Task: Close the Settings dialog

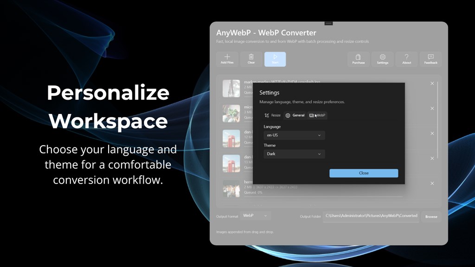Action: [364, 173]
